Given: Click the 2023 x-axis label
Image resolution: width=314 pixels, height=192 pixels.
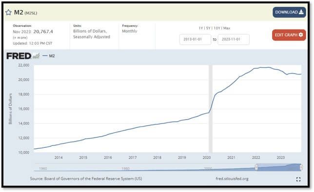Looking at the screenshot, I should (x=280, y=157).
